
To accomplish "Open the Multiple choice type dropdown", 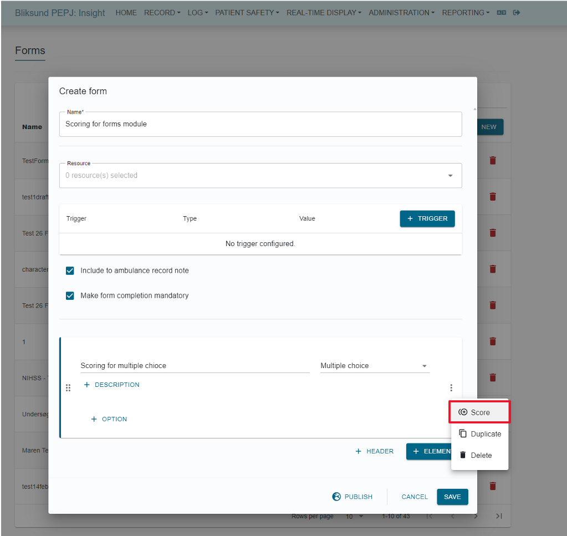I will (375, 366).
